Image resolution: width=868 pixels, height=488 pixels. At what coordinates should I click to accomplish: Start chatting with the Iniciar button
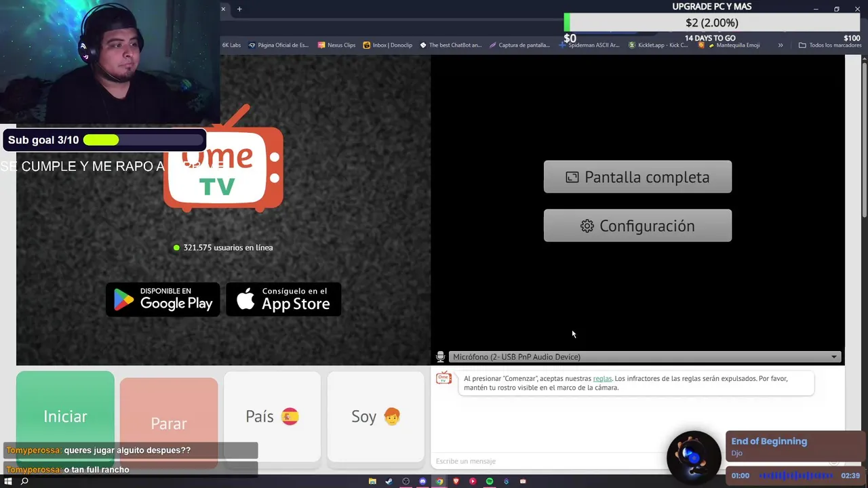coord(65,416)
